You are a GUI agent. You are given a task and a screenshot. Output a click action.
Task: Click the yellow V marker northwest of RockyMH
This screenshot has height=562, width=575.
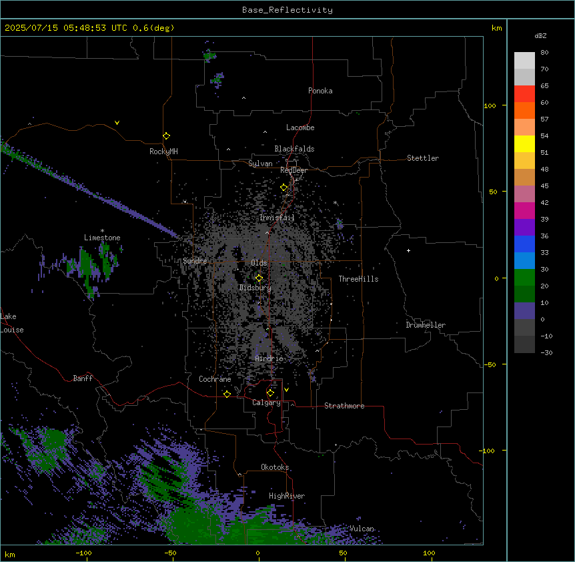117,123
